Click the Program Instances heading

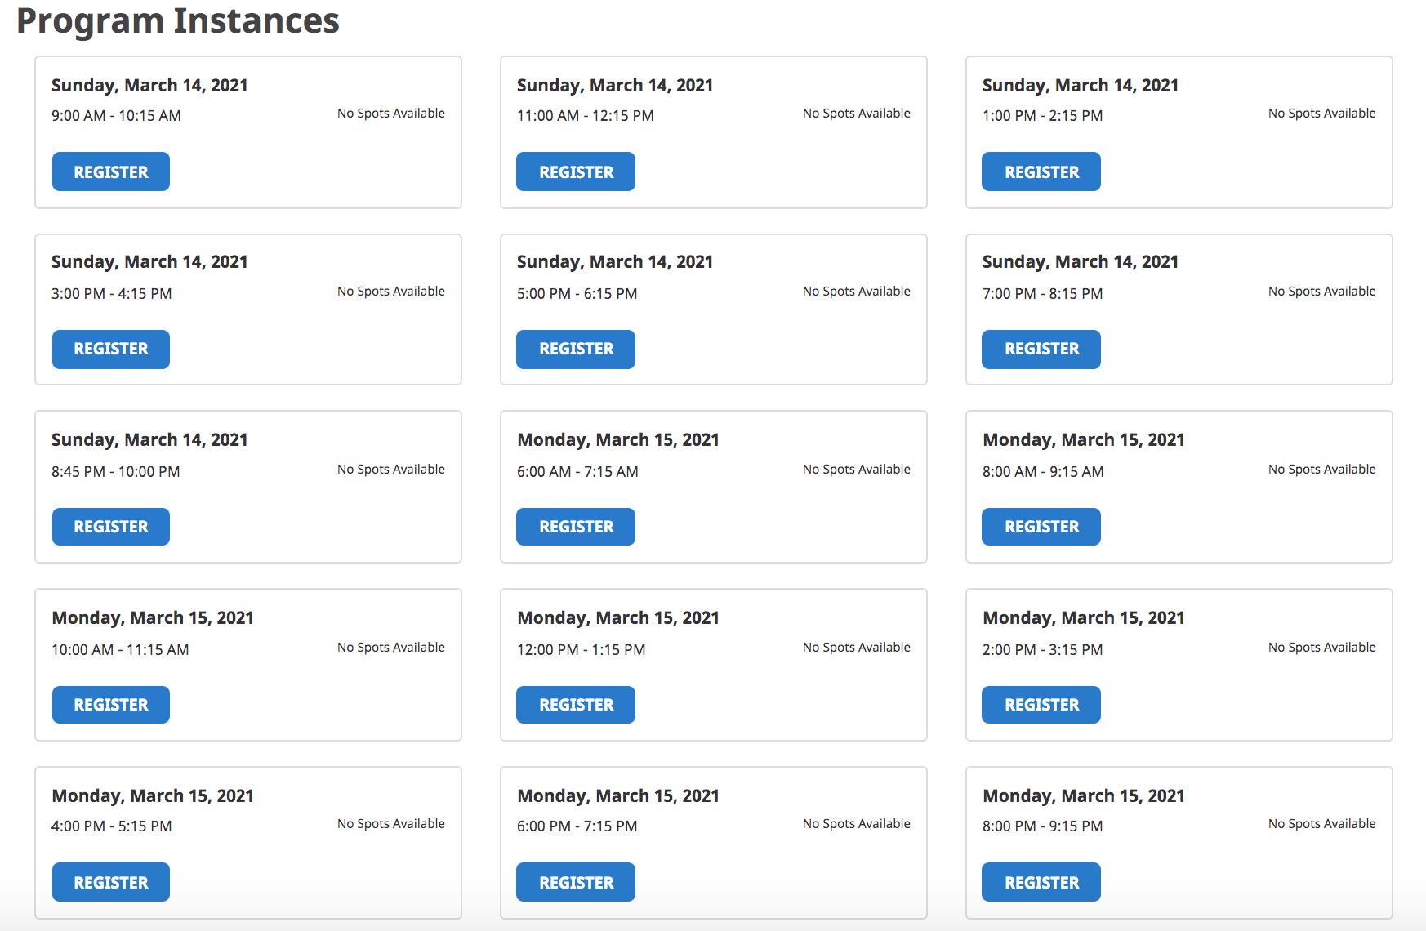(178, 20)
